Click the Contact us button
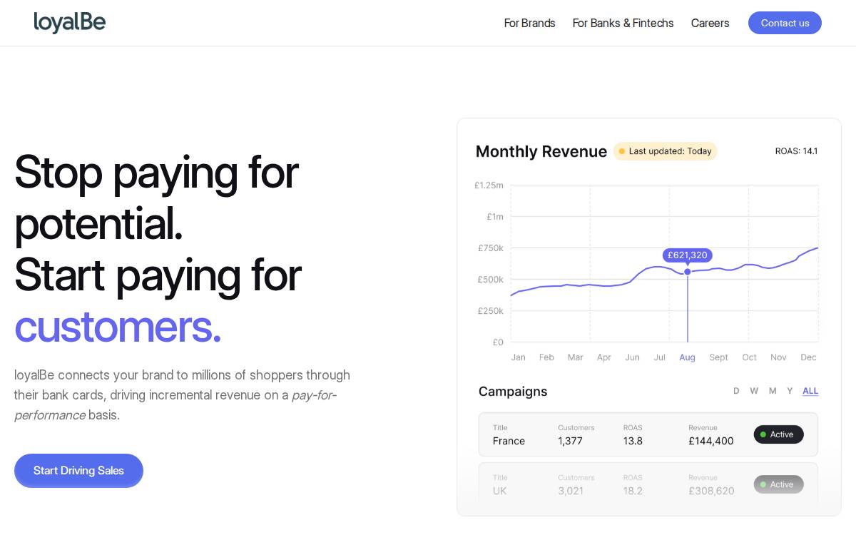The height and width of the screenshot is (535, 856). (785, 23)
